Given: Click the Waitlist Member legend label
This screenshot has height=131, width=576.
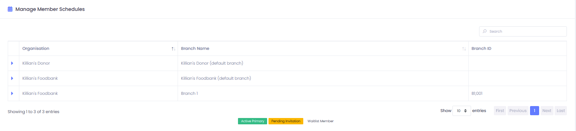Looking at the screenshot, I should 320,121.
